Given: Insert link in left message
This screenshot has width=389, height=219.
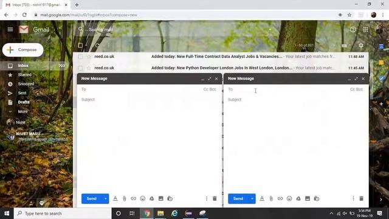Looking at the screenshot, I should (x=134, y=199).
